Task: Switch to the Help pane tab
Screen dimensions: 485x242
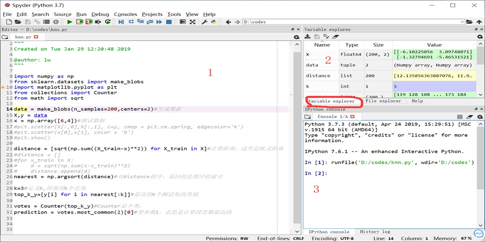Action: pyautogui.click(x=417, y=101)
